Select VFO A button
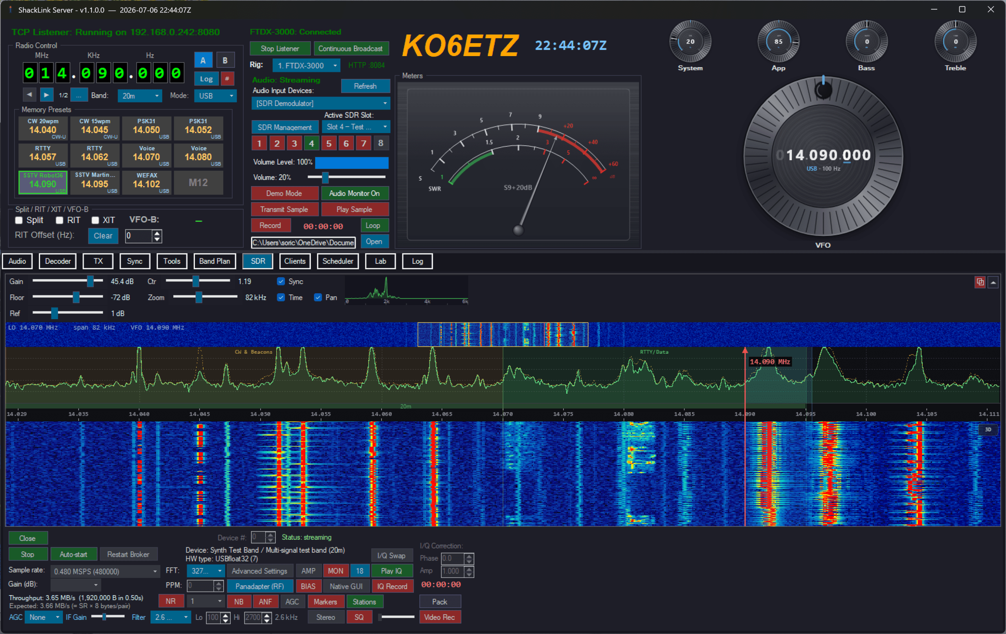The height and width of the screenshot is (634, 1006). (x=203, y=60)
